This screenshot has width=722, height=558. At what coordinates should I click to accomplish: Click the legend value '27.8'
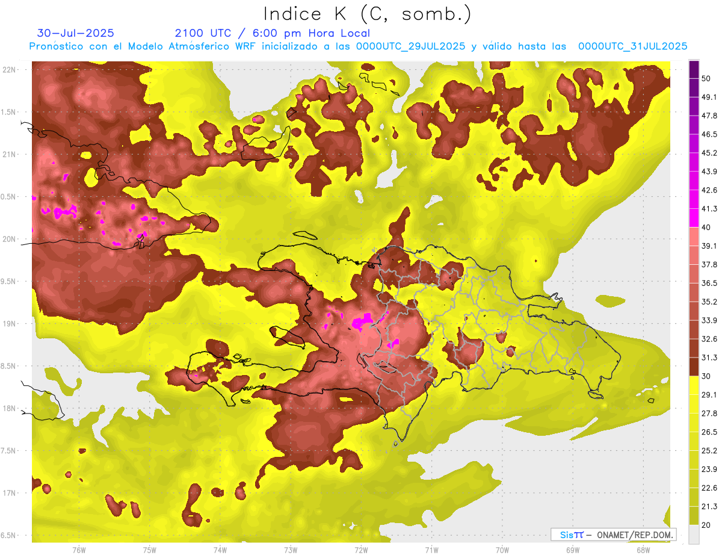[x=709, y=413]
